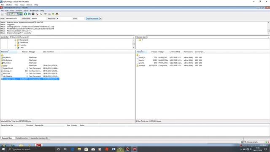Select Links in local tree
This screenshot has width=270, height=152.
[22, 48]
